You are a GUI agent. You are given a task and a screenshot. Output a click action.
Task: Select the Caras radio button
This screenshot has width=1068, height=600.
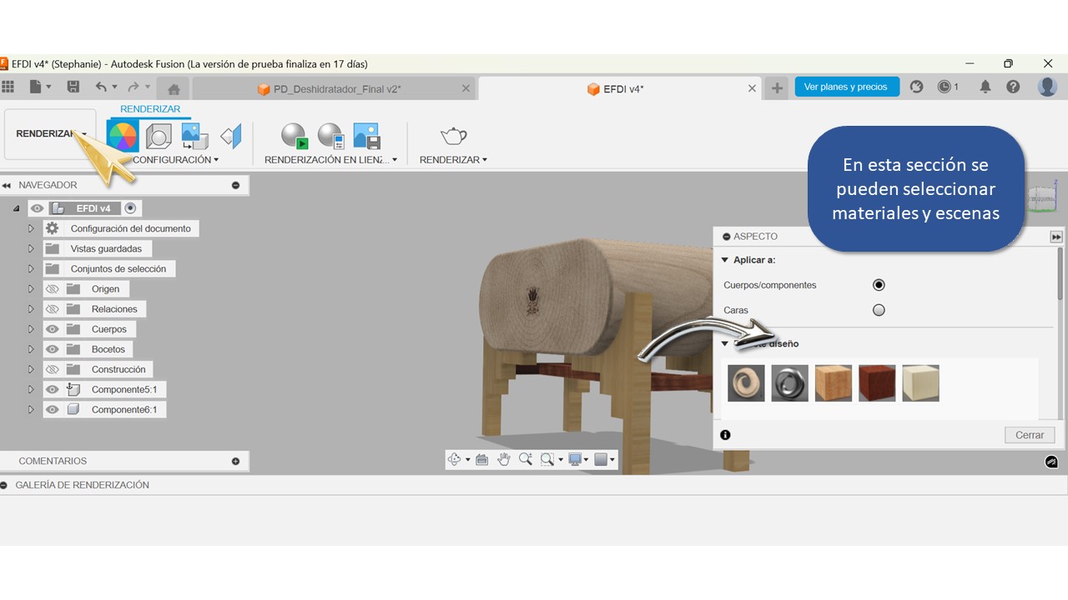[x=879, y=310]
